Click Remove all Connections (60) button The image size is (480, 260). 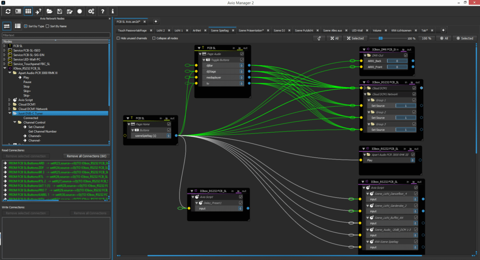point(86,156)
